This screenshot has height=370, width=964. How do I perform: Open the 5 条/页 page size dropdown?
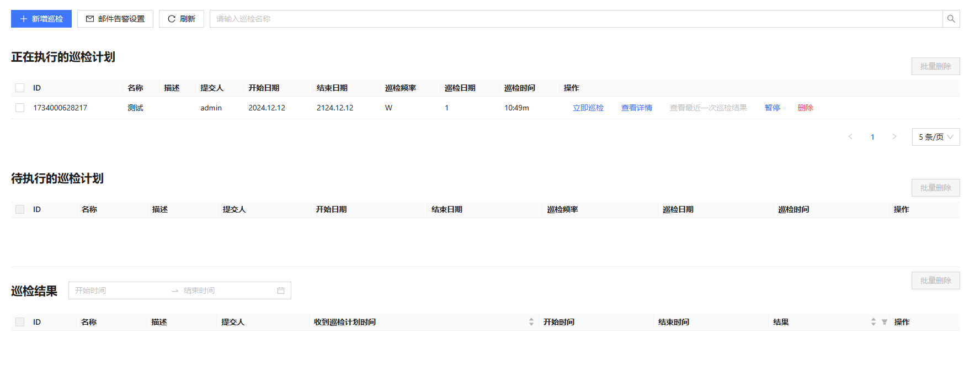[935, 137]
